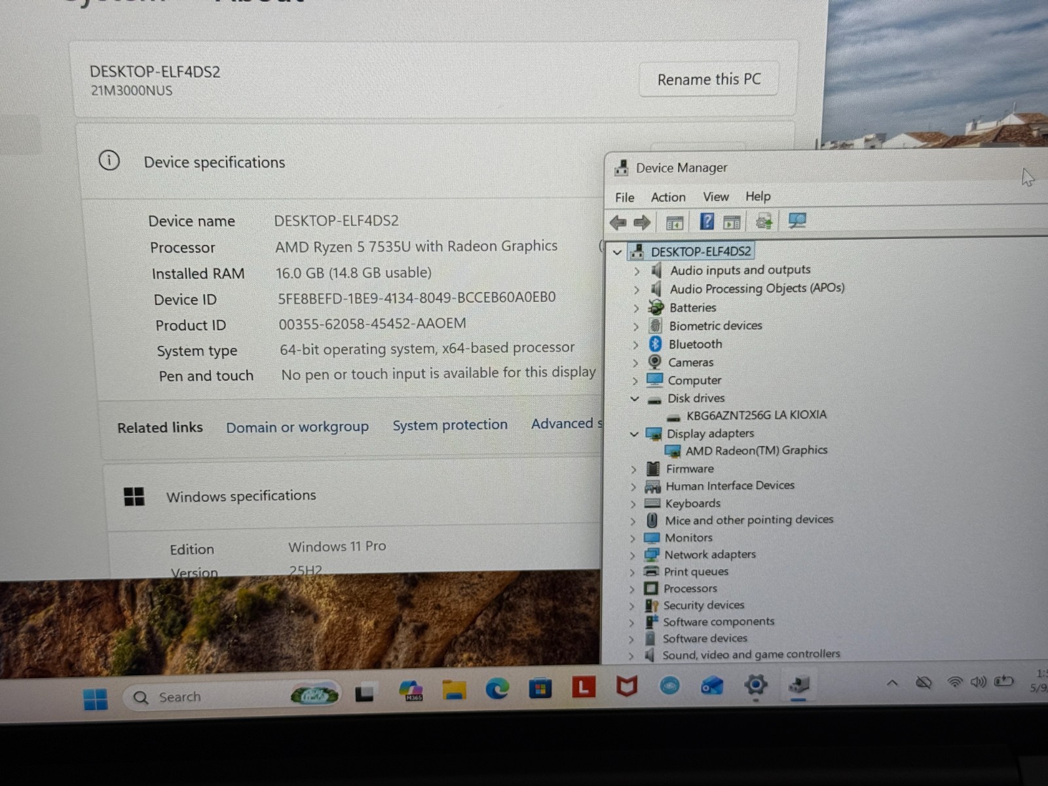Collapse the DESKTOP-ELF4DS2 root node

[617, 252]
